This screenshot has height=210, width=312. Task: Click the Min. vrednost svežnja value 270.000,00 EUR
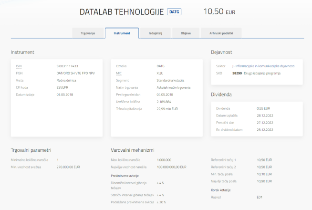coord(68,167)
